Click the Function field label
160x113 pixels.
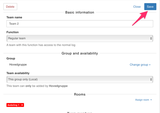click(x=12, y=32)
